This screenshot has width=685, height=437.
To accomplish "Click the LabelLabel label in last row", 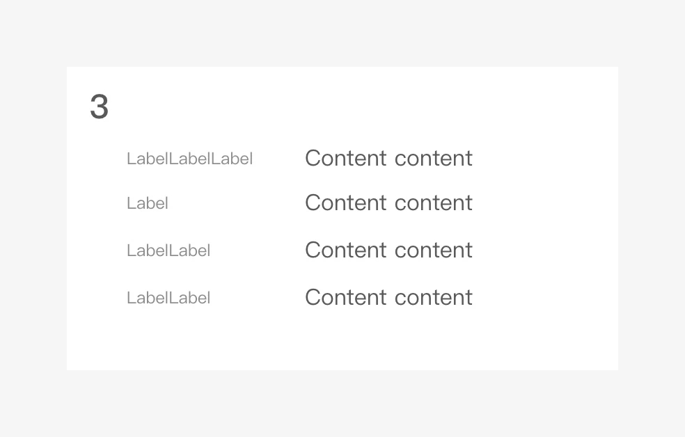I will [x=168, y=298].
